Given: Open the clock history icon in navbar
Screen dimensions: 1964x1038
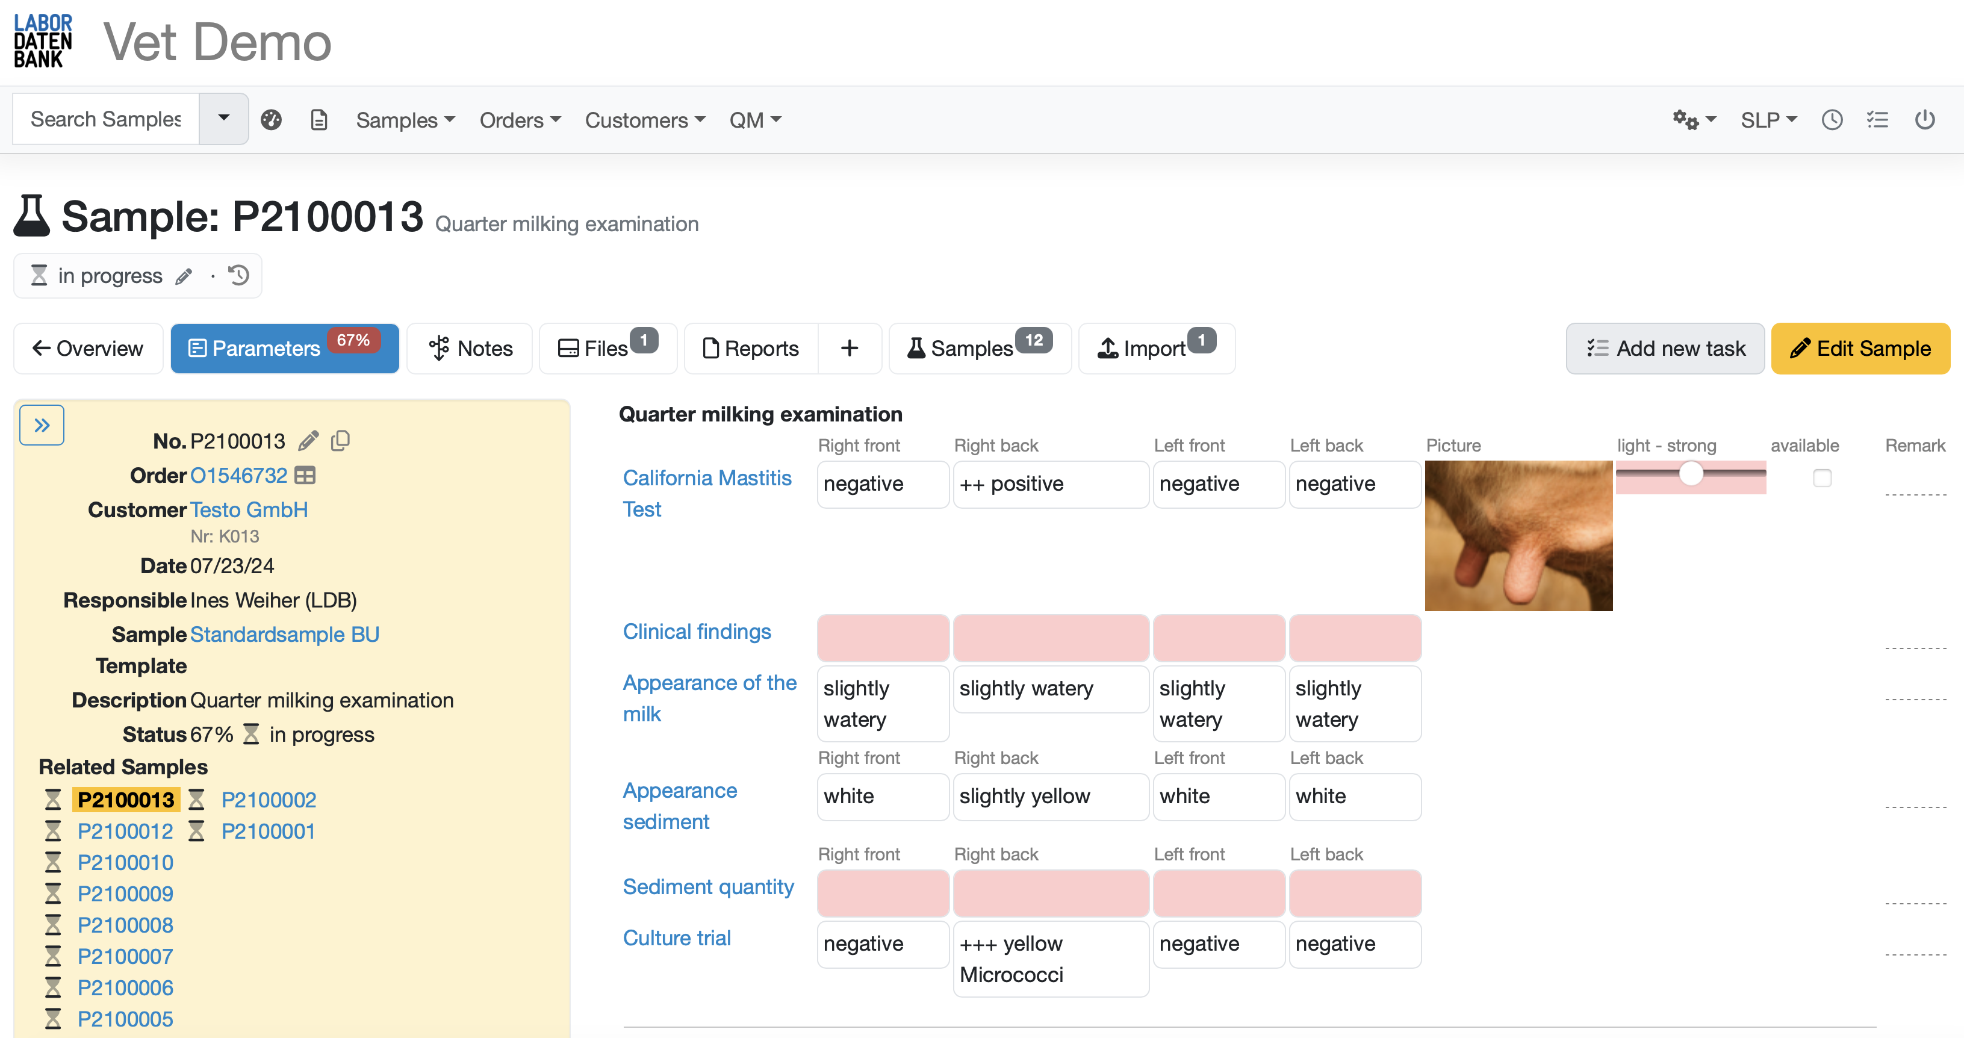Looking at the screenshot, I should click(1832, 120).
